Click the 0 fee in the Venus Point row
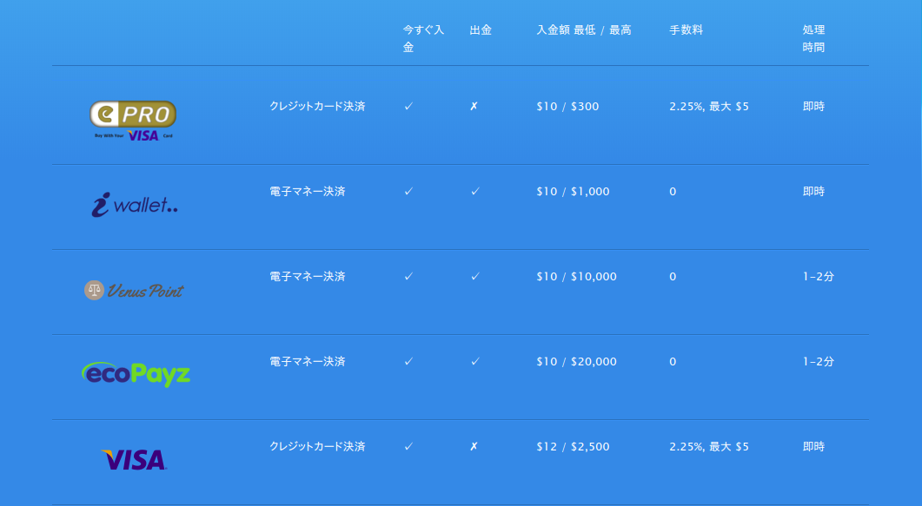922x506 pixels. [x=673, y=277]
